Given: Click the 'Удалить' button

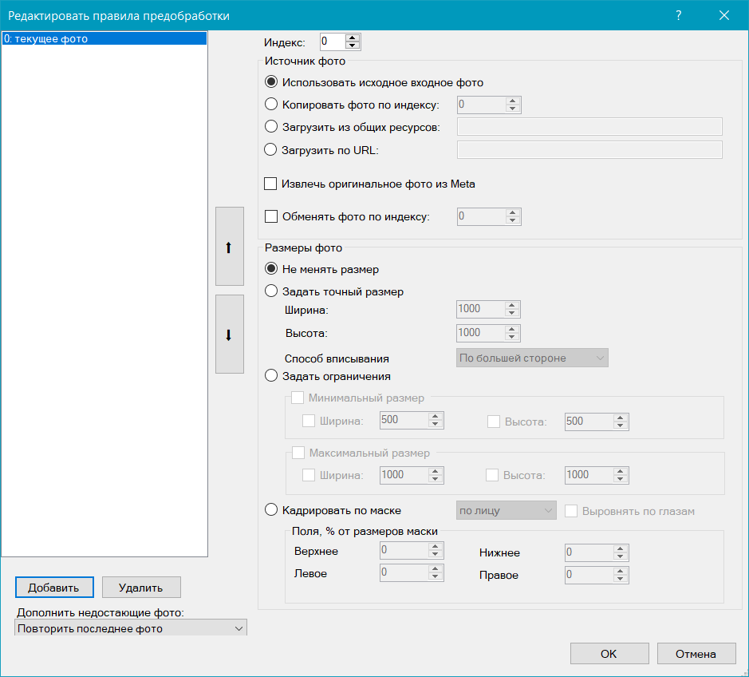Looking at the screenshot, I should [141, 588].
